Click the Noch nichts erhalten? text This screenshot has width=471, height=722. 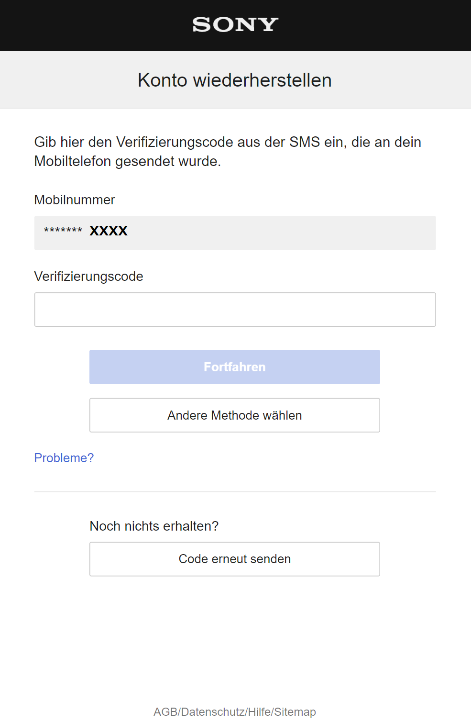click(154, 526)
